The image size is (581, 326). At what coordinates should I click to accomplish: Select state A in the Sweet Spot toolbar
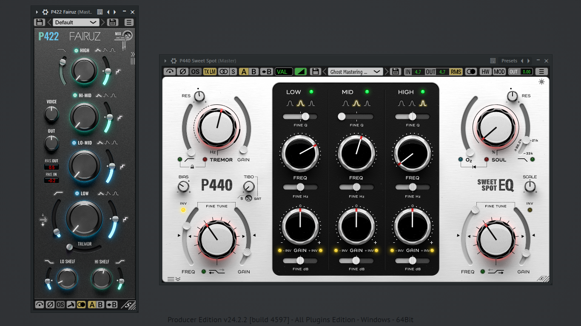pyautogui.click(x=244, y=72)
